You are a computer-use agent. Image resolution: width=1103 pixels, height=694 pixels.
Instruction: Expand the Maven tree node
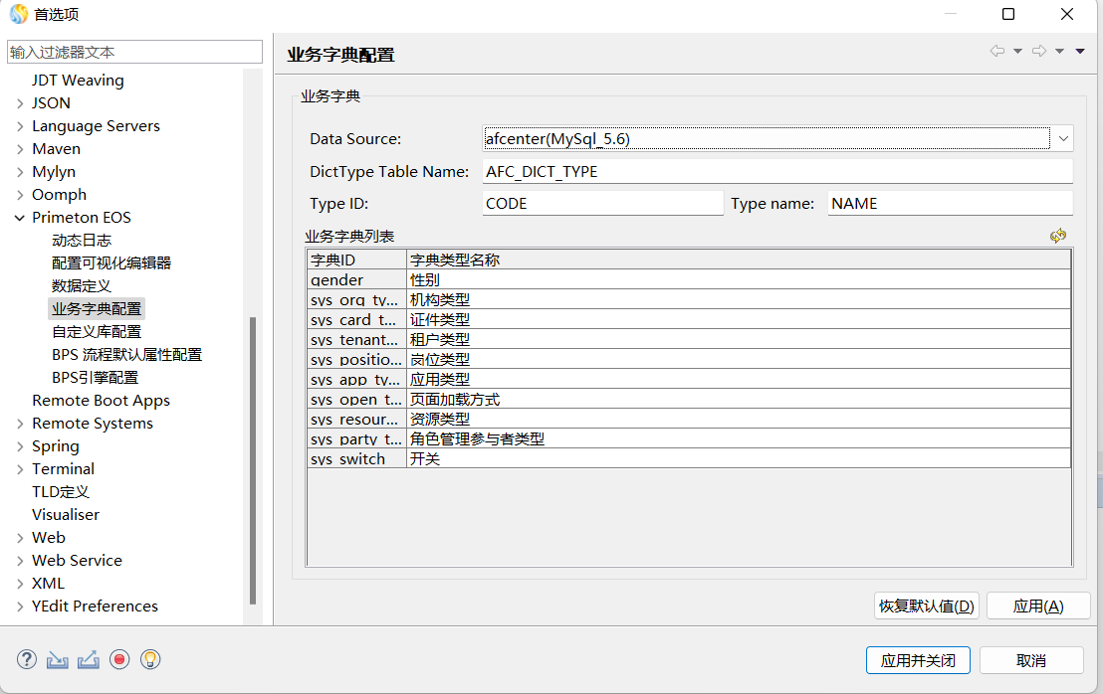click(20, 149)
